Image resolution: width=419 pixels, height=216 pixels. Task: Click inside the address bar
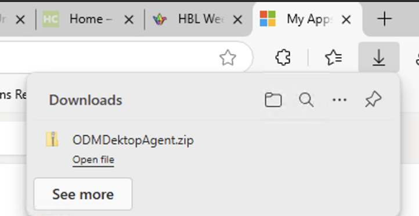(107, 57)
